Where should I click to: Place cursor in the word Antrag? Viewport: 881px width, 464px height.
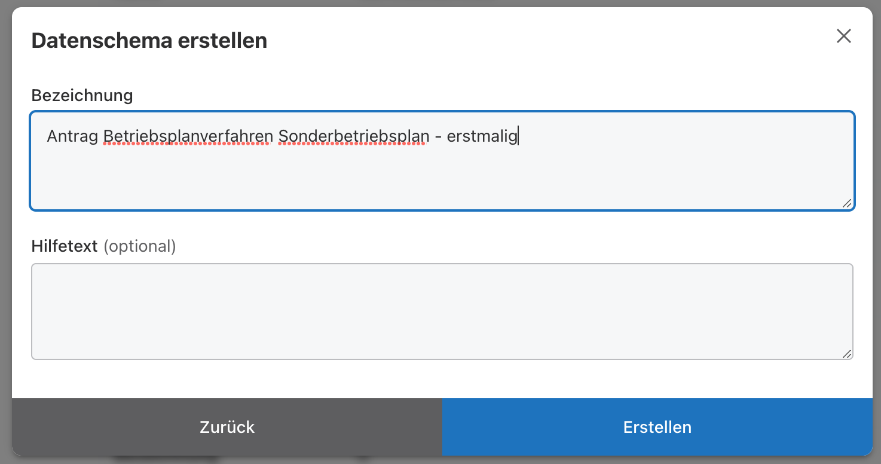click(72, 136)
